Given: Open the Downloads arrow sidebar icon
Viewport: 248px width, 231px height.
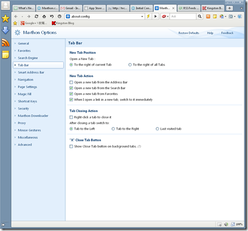Looking at the screenshot, I should click(x=5, y=30).
